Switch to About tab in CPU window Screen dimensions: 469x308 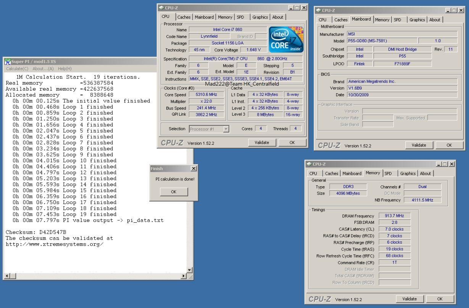278,17
